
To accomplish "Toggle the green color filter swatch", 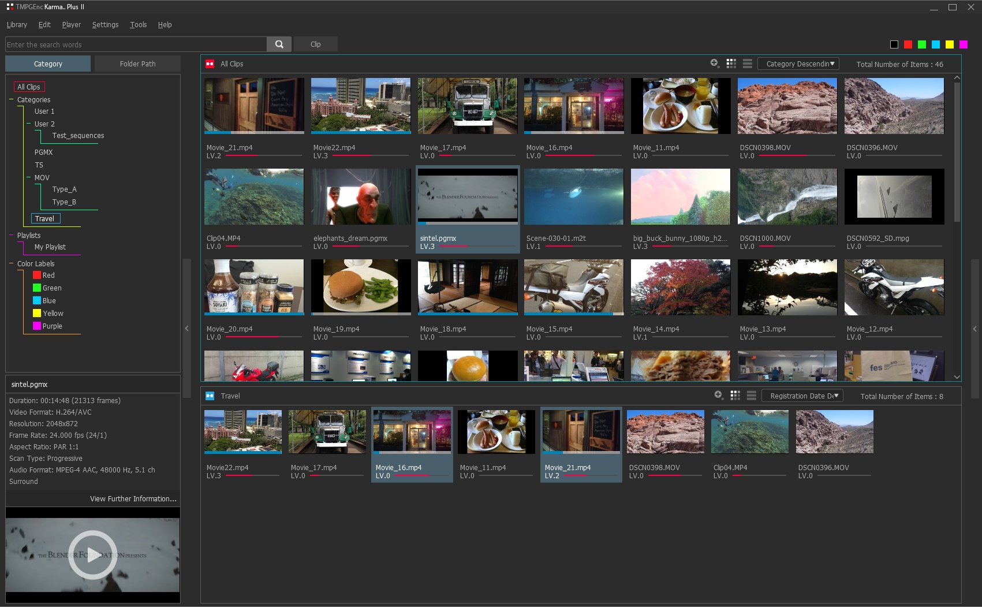I will (922, 44).
